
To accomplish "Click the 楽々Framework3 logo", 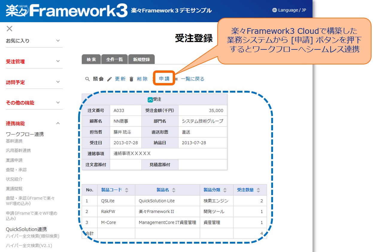I will point(67,10).
